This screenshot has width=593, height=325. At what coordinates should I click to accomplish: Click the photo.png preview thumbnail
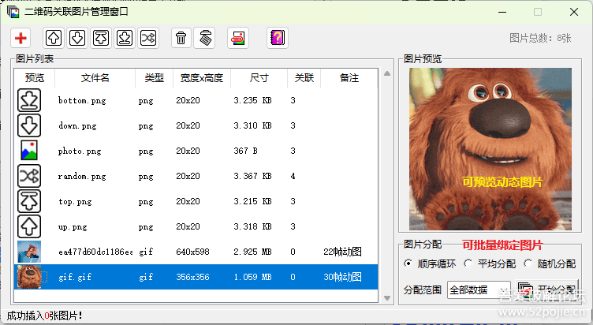(x=29, y=151)
